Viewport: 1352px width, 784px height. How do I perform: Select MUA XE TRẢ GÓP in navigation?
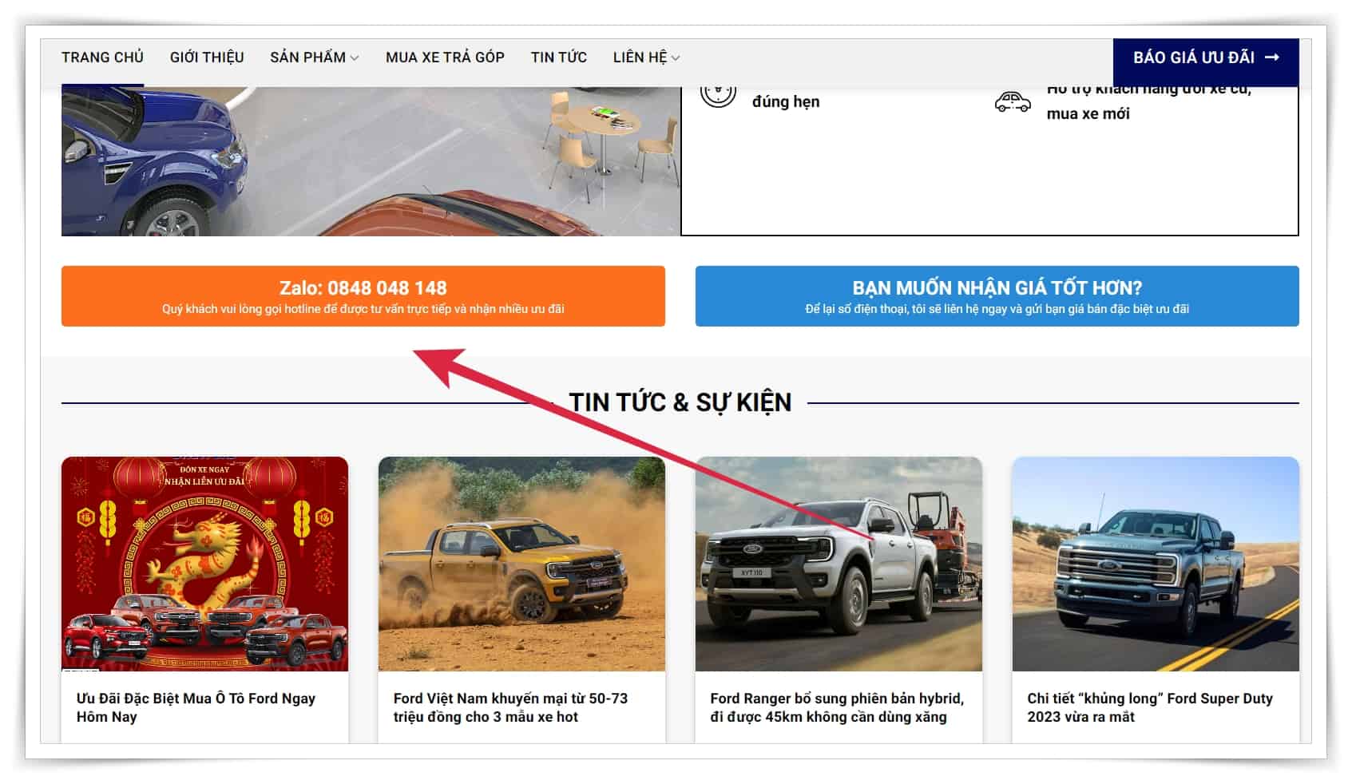[445, 57]
